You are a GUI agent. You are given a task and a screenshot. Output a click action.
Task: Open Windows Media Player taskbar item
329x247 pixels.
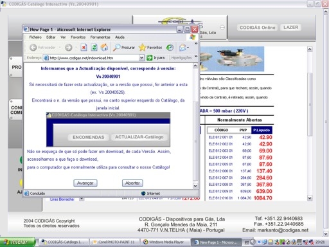(x=164, y=242)
